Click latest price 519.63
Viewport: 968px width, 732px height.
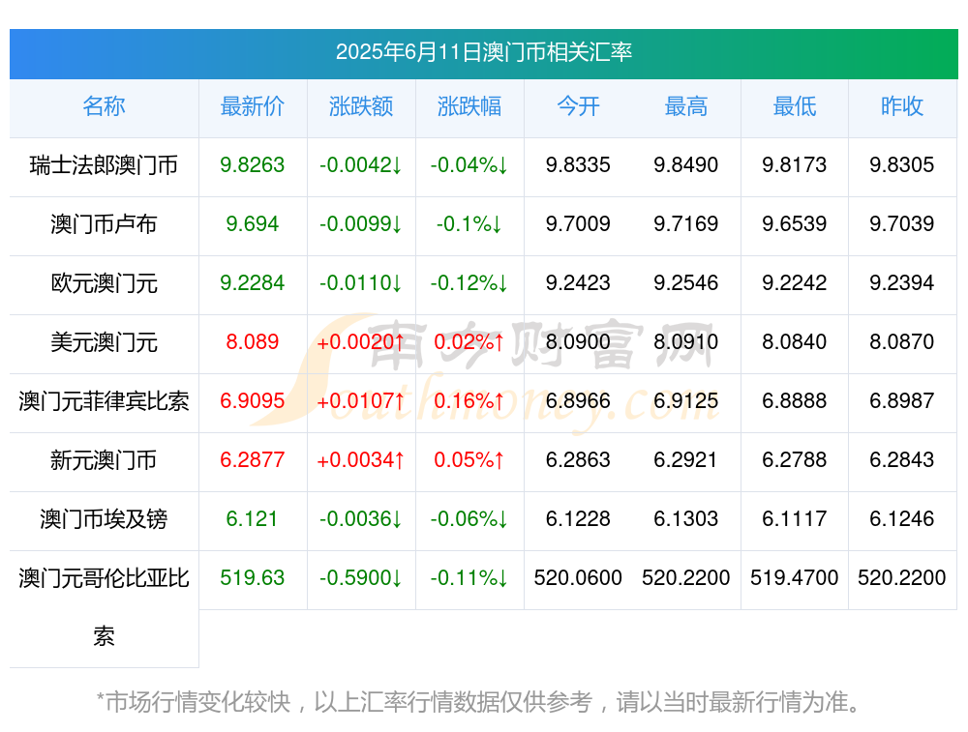(252, 578)
